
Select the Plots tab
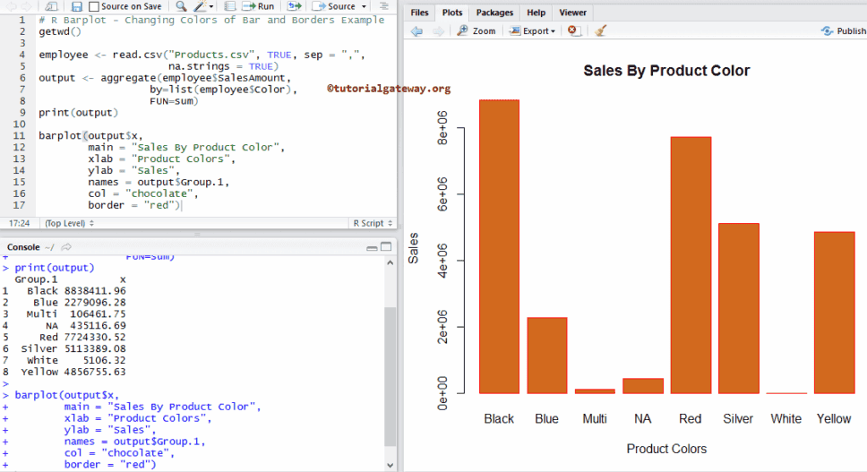(451, 13)
